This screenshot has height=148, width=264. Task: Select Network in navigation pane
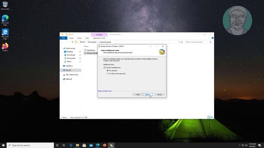pyautogui.click(x=69, y=79)
